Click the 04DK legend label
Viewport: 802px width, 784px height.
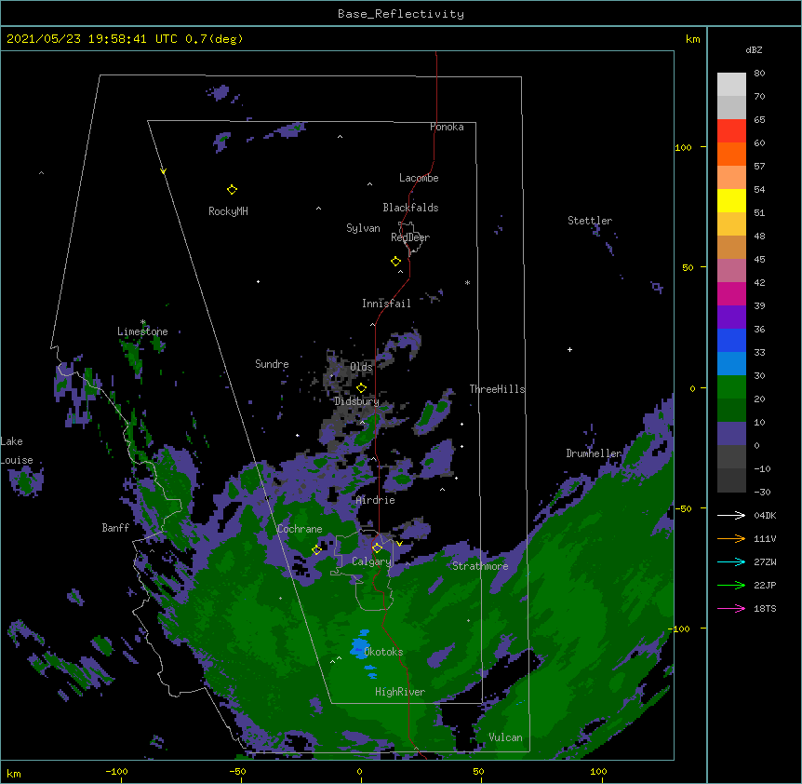[765, 515]
